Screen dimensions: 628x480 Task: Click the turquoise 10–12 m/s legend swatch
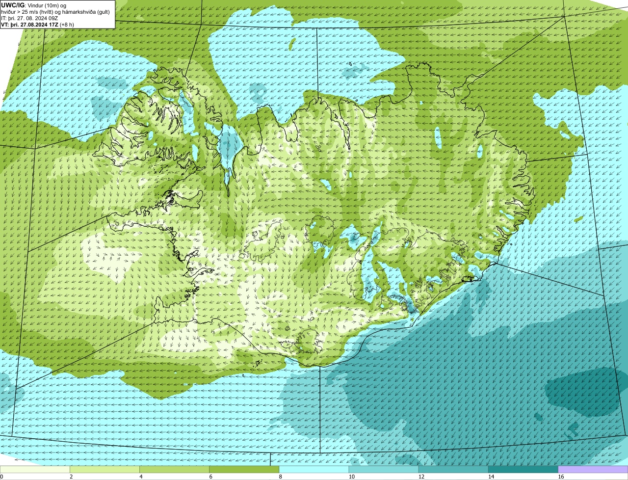click(x=384, y=469)
